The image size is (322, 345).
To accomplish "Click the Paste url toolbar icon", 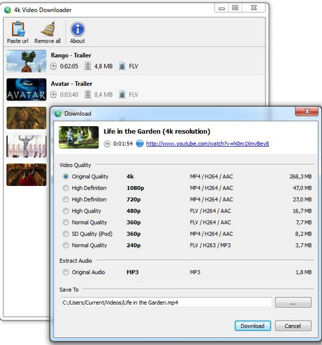I will click(x=18, y=28).
